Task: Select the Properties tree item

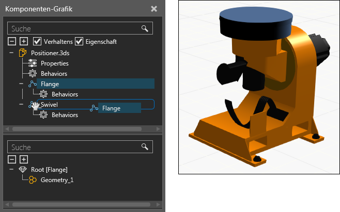Action: click(x=55, y=63)
